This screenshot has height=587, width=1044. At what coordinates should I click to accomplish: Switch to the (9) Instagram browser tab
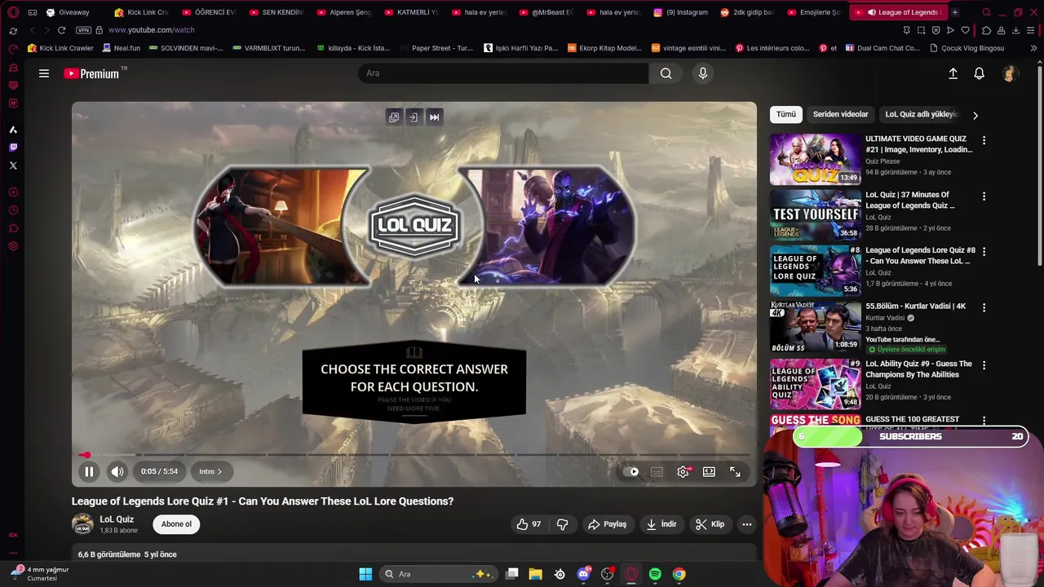(x=681, y=12)
